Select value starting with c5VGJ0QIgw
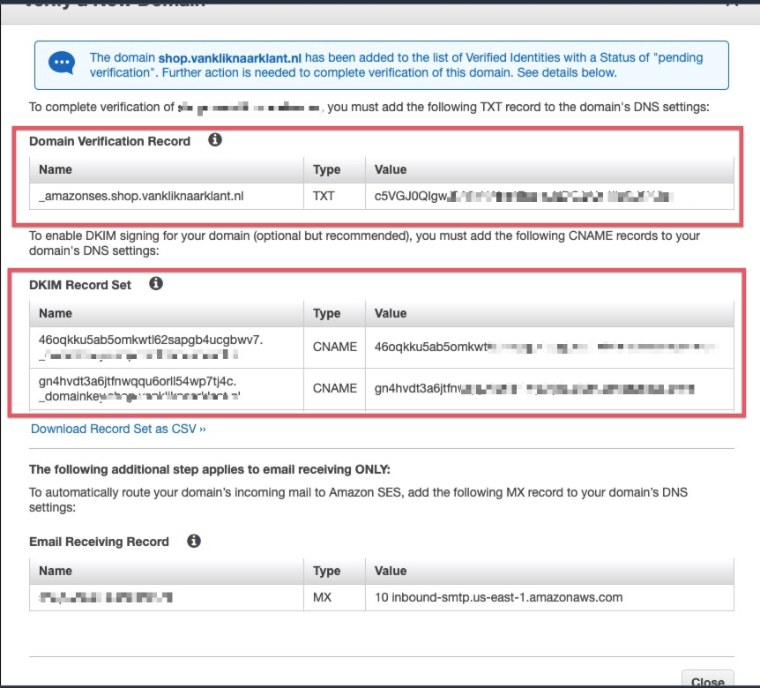 [524, 197]
